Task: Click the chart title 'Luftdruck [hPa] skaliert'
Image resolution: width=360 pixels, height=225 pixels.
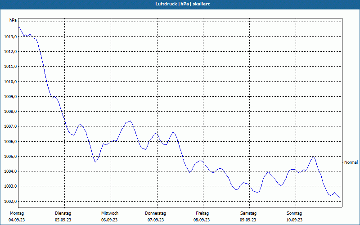Action: pyautogui.click(x=183, y=4)
